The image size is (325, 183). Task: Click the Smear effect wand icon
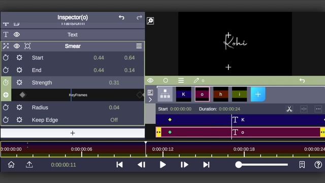[6, 46]
